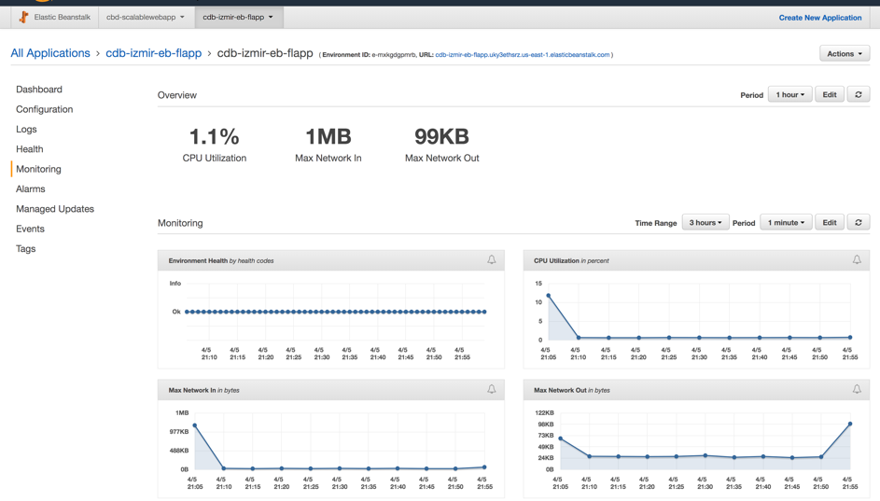Image resolution: width=880 pixels, height=501 pixels.
Task: Open the Actions dropdown
Action: pos(845,54)
